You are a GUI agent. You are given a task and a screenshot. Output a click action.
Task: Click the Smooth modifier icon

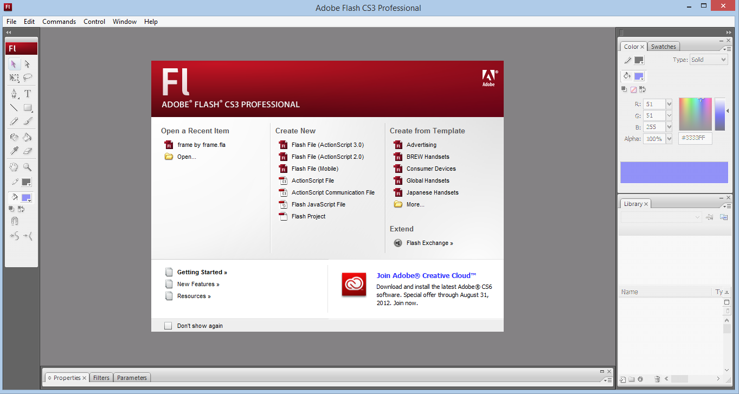point(14,236)
